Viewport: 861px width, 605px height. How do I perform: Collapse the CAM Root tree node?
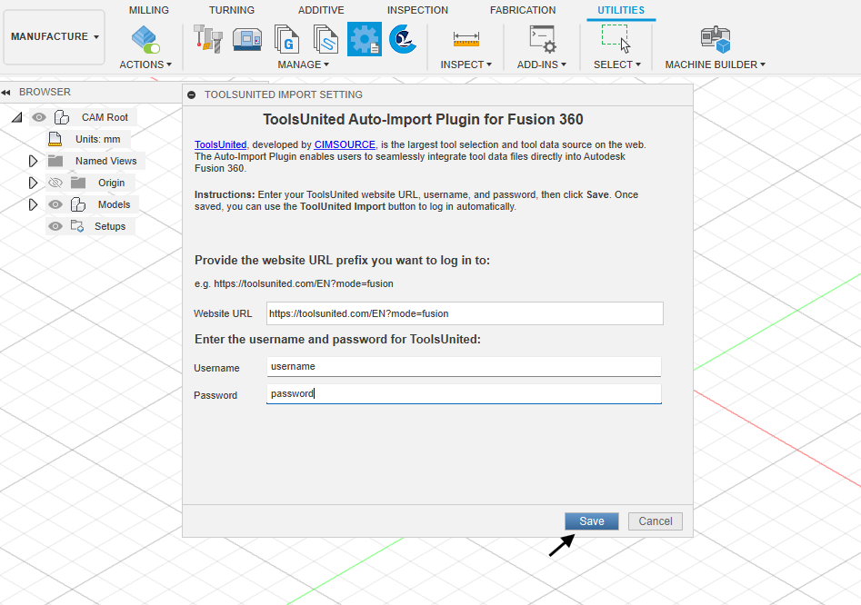[17, 117]
